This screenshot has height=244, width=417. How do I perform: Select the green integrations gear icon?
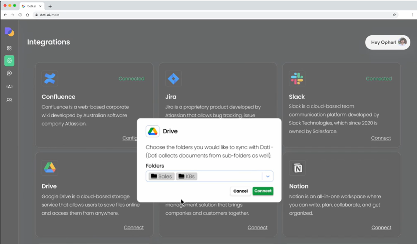click(x=9, y=60)
